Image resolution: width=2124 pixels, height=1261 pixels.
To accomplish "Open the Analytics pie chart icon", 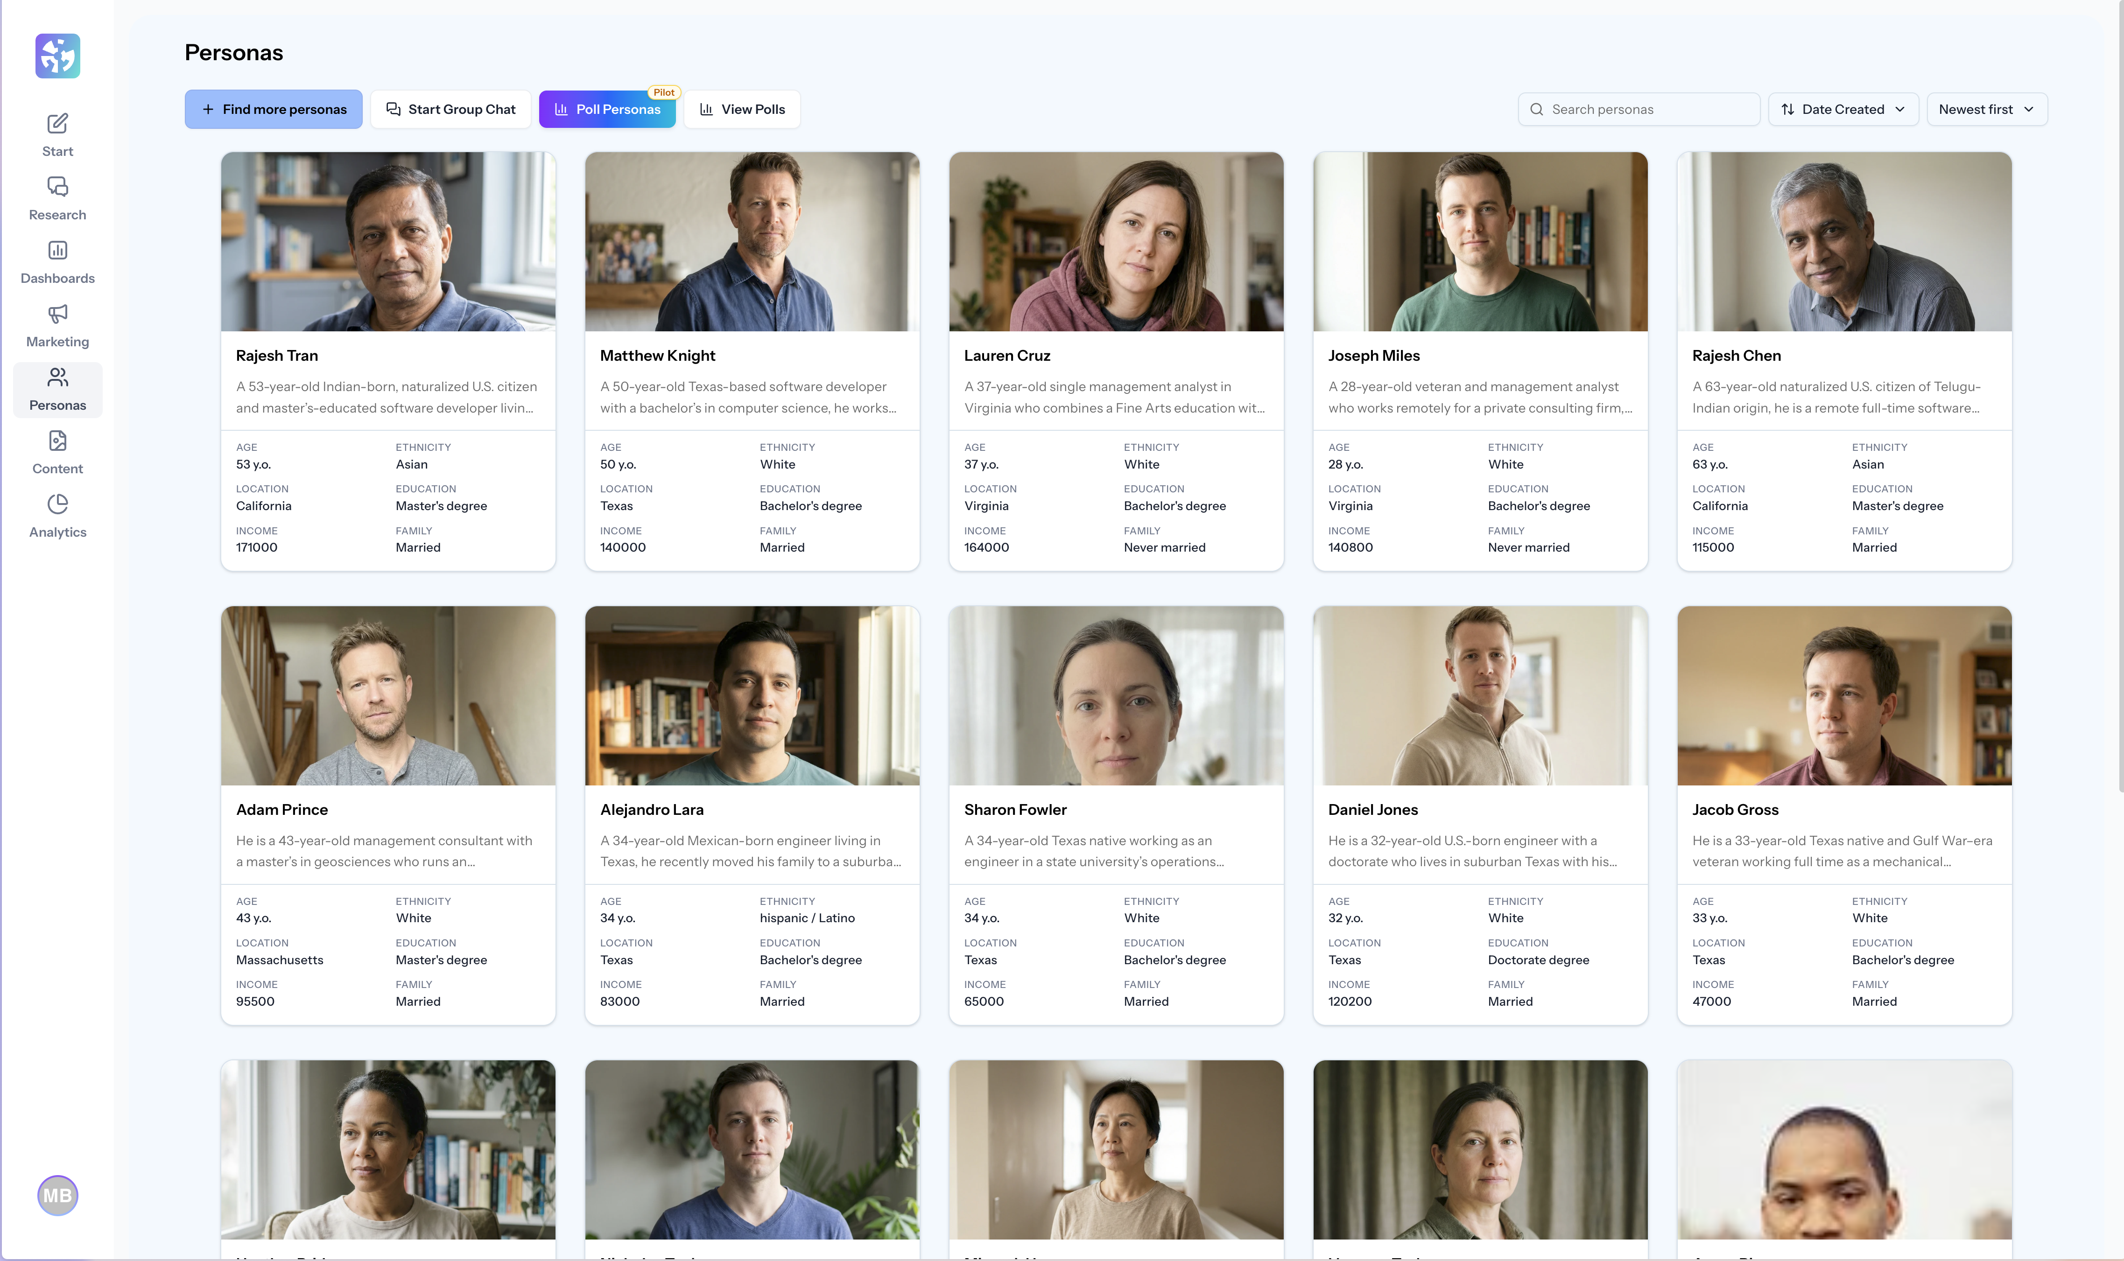I will coord(58,505).
